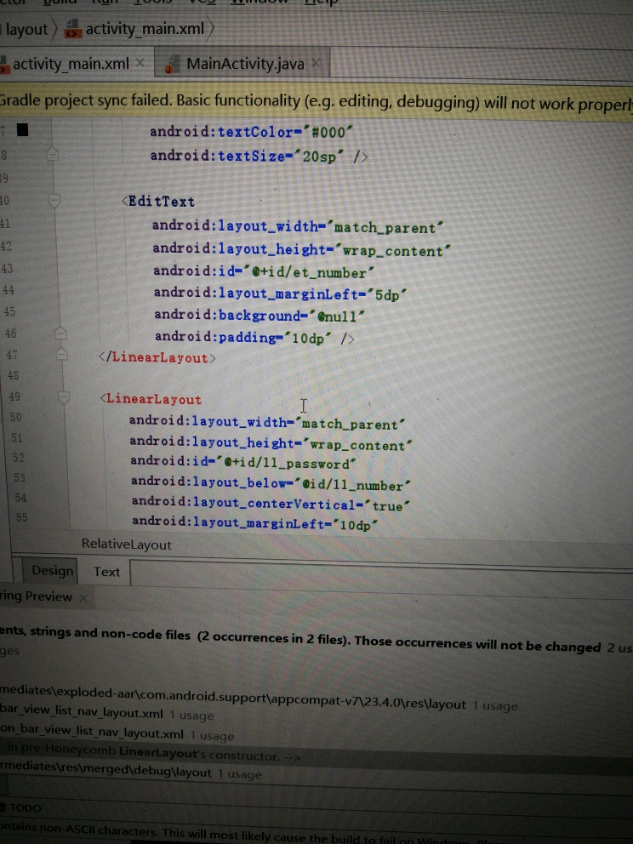Click the activity_main.xml breadcrumb
Screen dimensions: 633x844
pyautogui.click(x=145, y=28)
